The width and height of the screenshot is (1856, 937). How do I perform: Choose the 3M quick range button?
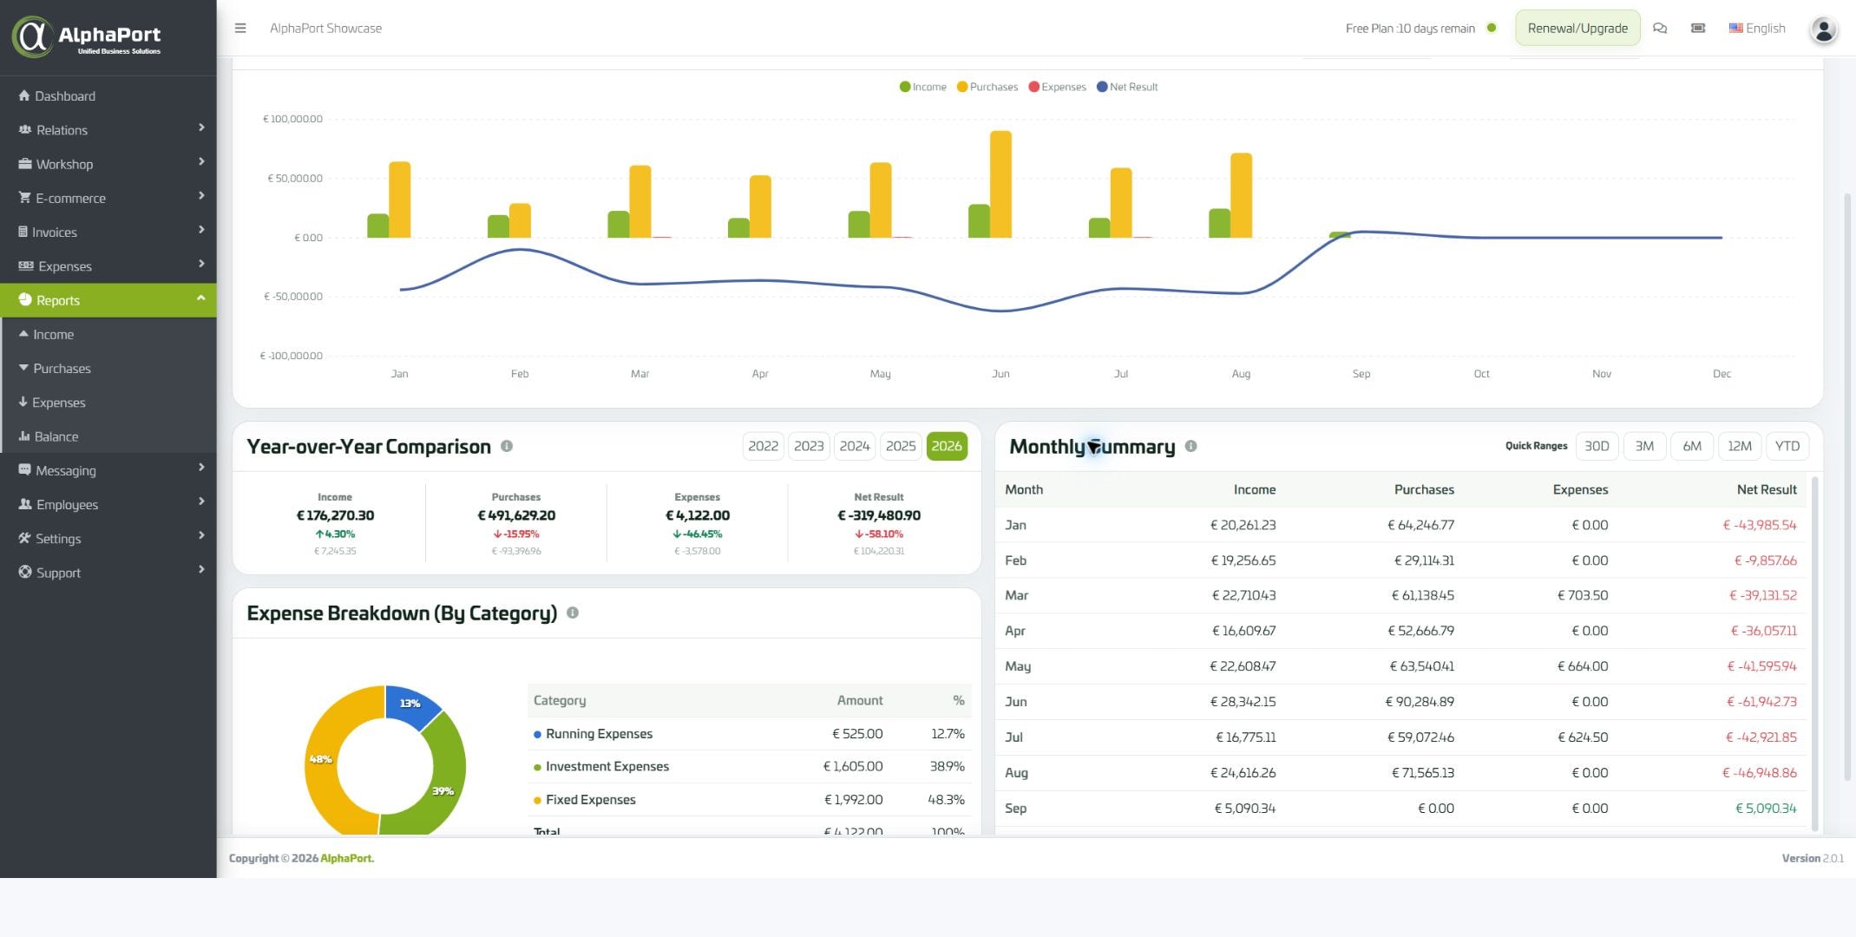pos(1644,446)
